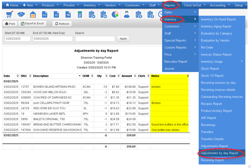
Task: Open the Reports top menu
Action: [170, 5]
